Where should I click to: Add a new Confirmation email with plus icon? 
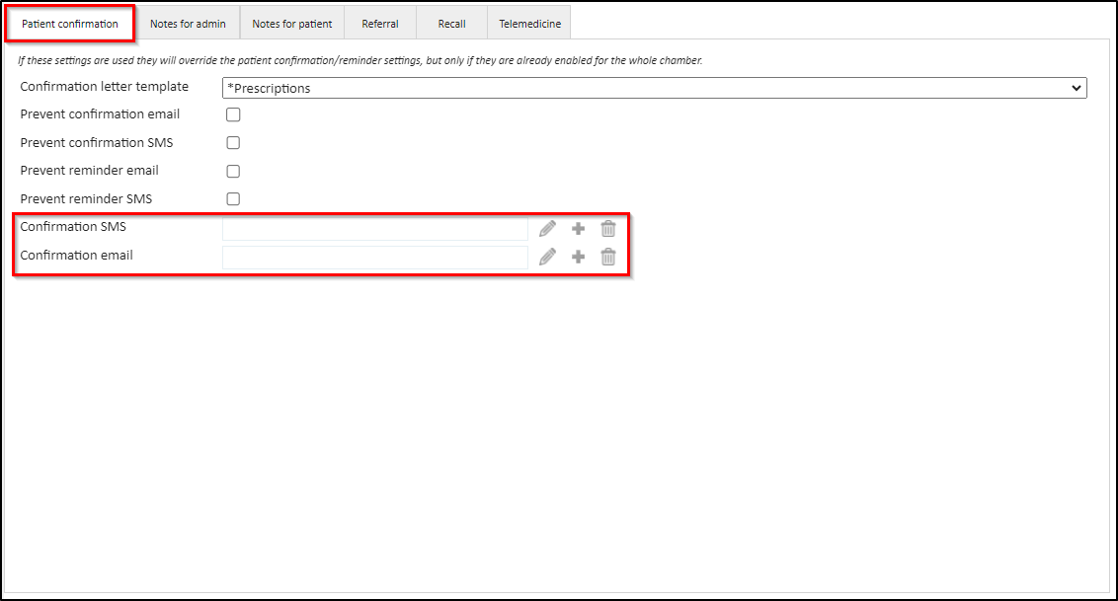click(x=579, y=258)
